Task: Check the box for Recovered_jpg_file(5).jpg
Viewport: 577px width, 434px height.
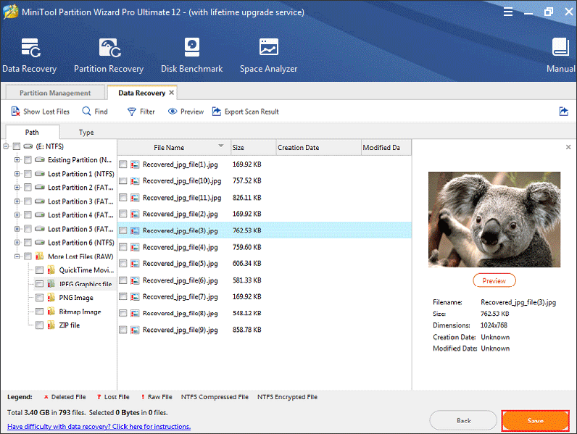Action: [x=123, y=264]
